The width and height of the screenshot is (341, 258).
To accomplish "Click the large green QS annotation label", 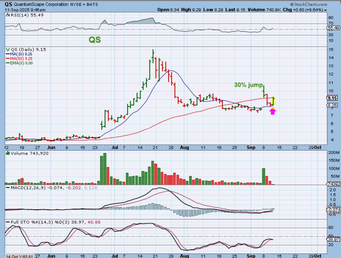I will coord(95,40).
